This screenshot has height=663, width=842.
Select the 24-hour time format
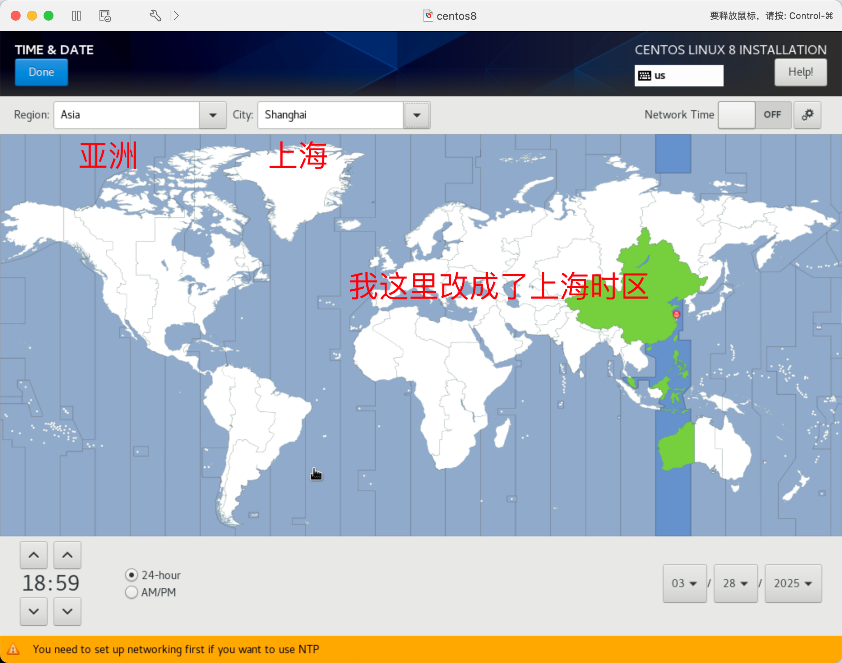(x=132, y=575)
